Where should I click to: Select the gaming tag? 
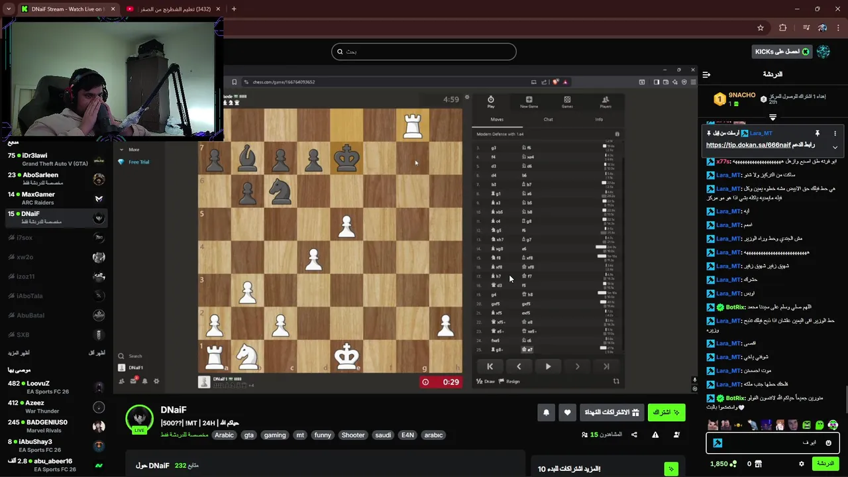click(275, 435)
